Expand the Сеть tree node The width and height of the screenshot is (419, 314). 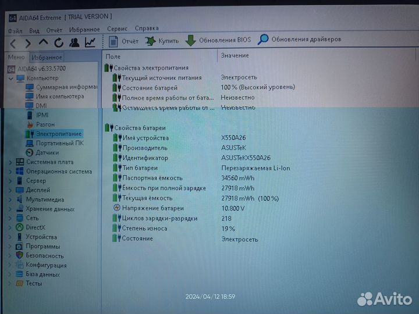(10, 218)
